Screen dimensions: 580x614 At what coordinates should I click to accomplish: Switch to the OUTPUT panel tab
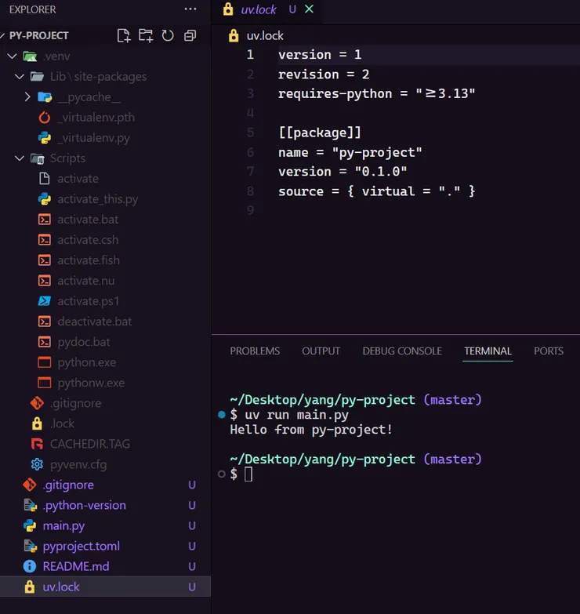click(321, 351)
